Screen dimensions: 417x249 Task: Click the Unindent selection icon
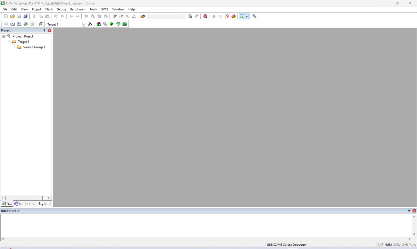click(x=121, y=16)
